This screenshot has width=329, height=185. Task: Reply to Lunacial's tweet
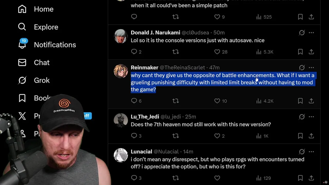point(134,178)
